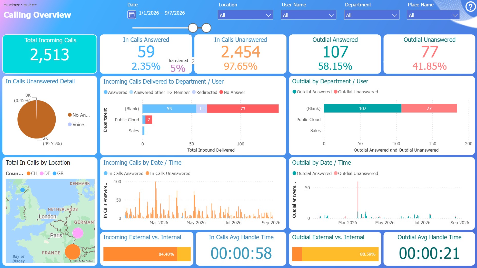
Task: Toggle In Calls Unanswered legend in Date chart
Action: point(168,173)
